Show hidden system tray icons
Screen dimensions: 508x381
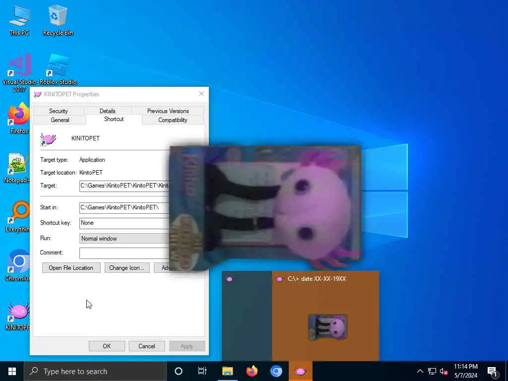point(420,371)
